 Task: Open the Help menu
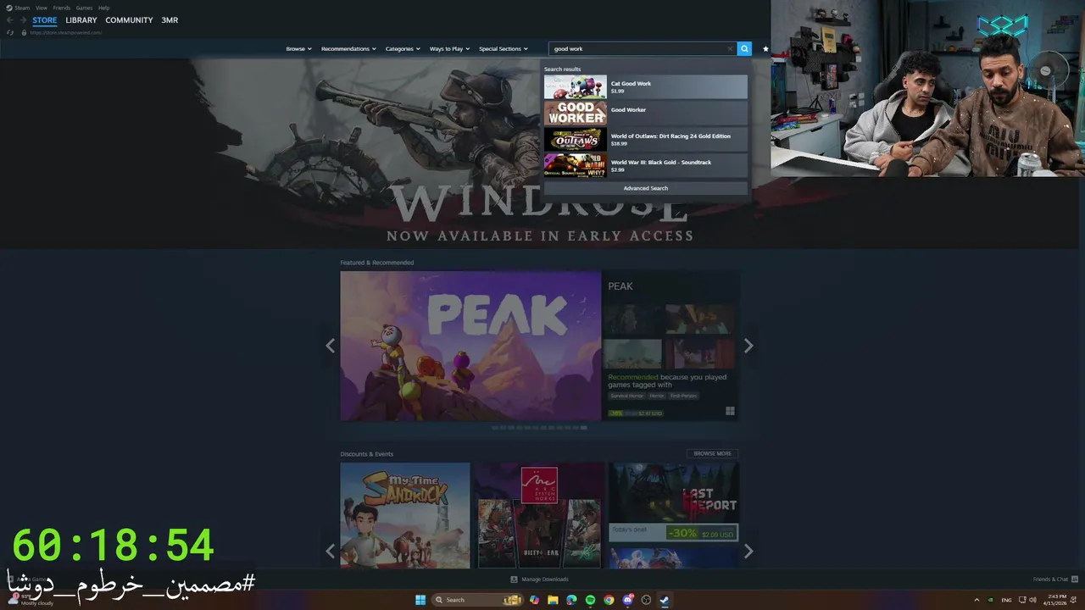tap(103, 8)
